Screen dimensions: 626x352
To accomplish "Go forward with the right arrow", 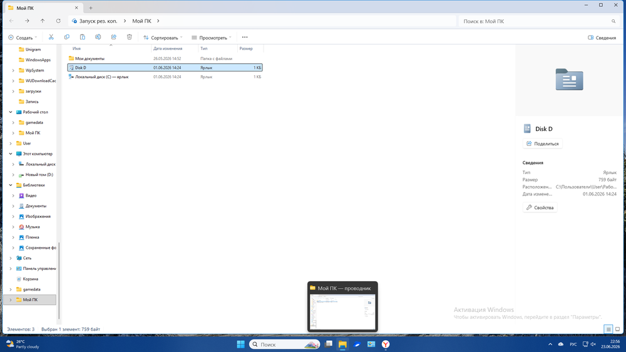I will (27, 21).
